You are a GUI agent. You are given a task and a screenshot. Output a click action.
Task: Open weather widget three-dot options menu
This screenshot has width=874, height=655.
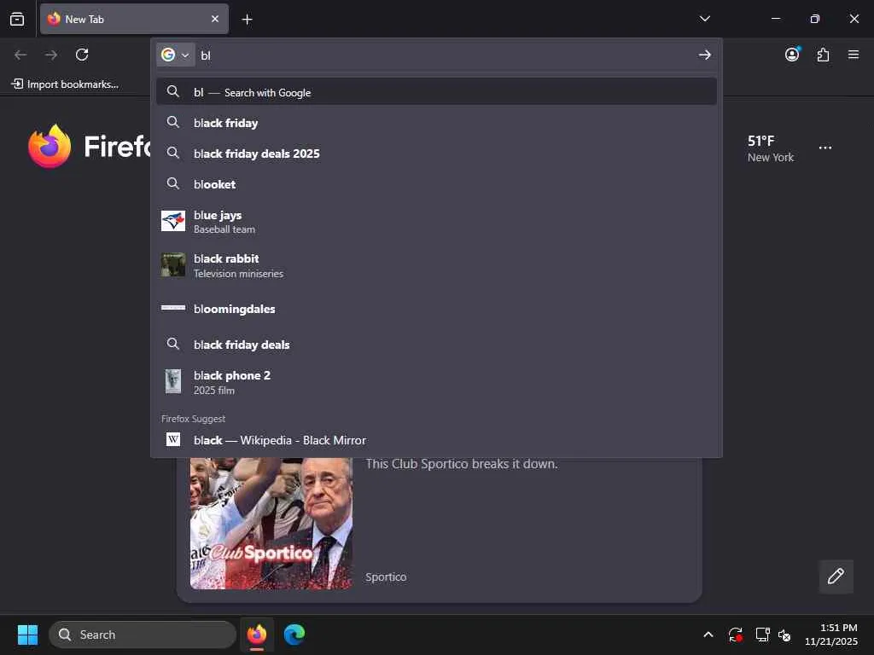click(825, 148)
